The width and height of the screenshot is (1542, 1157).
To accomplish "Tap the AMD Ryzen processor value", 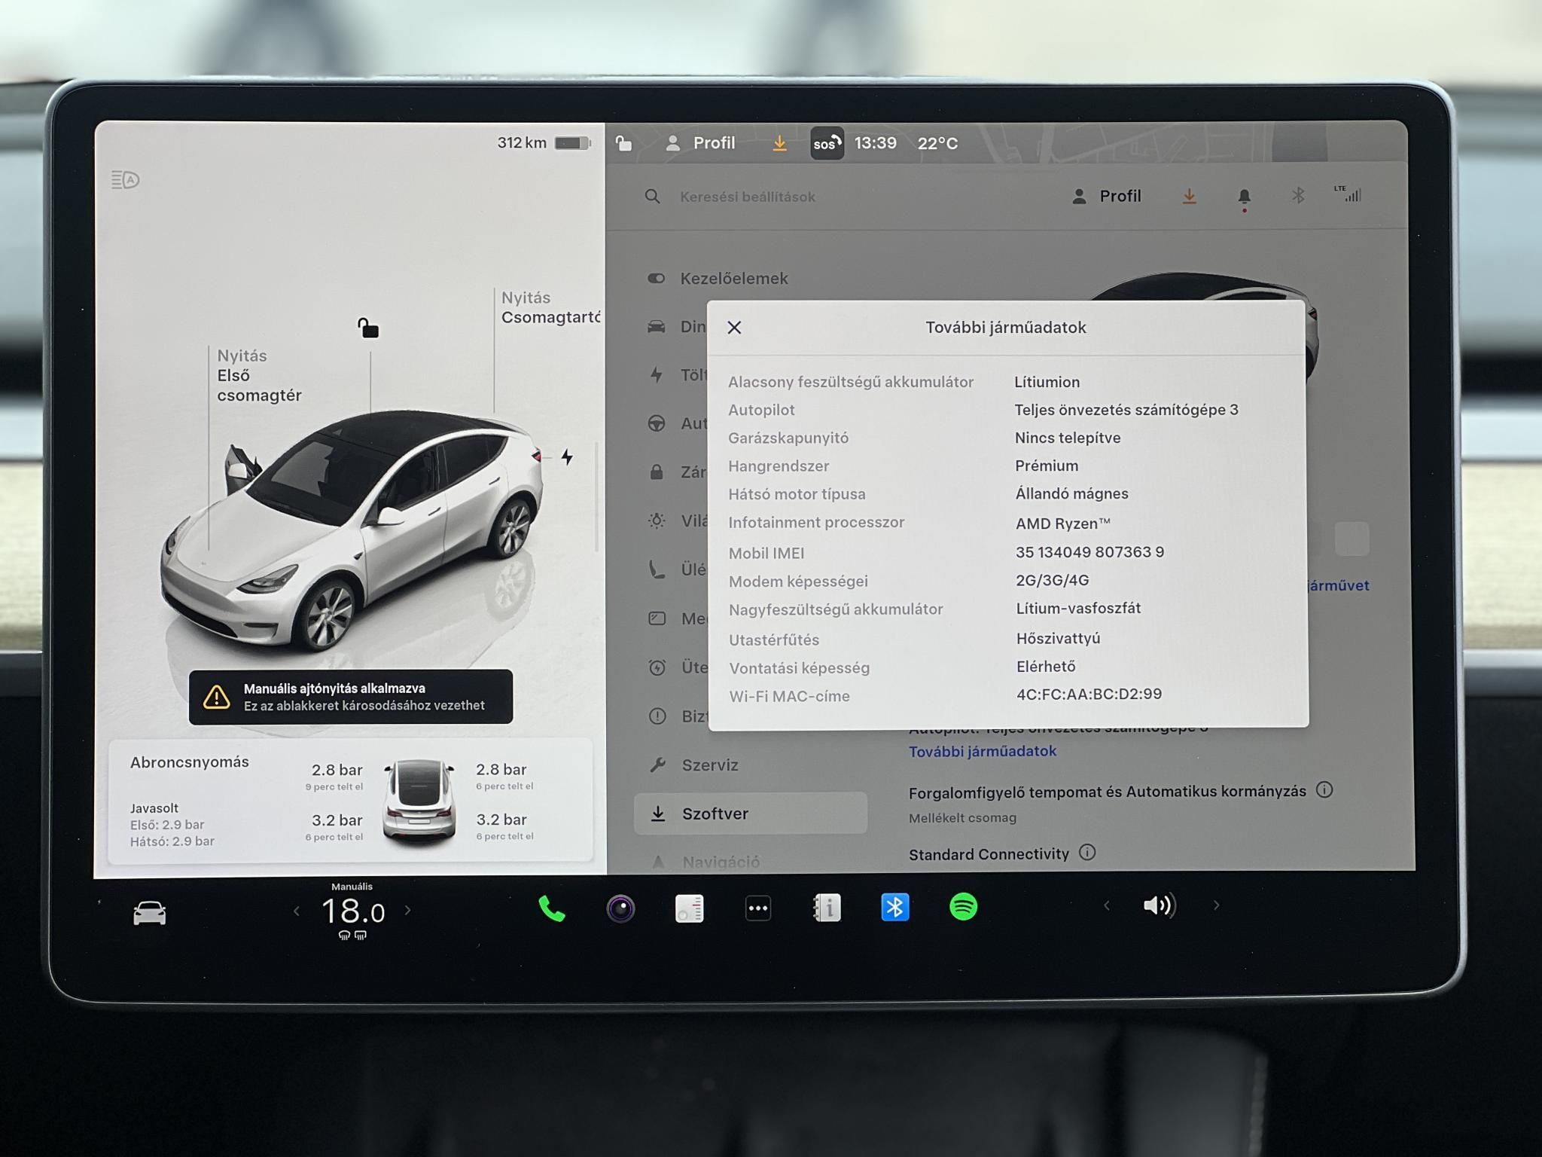I will pyautogui.click(x=1062, y=524).
